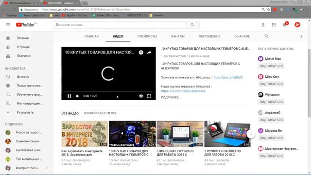Click the Wylsacom channel avatar
The width and height of the screenshot is (311, 175).
pyautogui.click(x=260, y=95)
